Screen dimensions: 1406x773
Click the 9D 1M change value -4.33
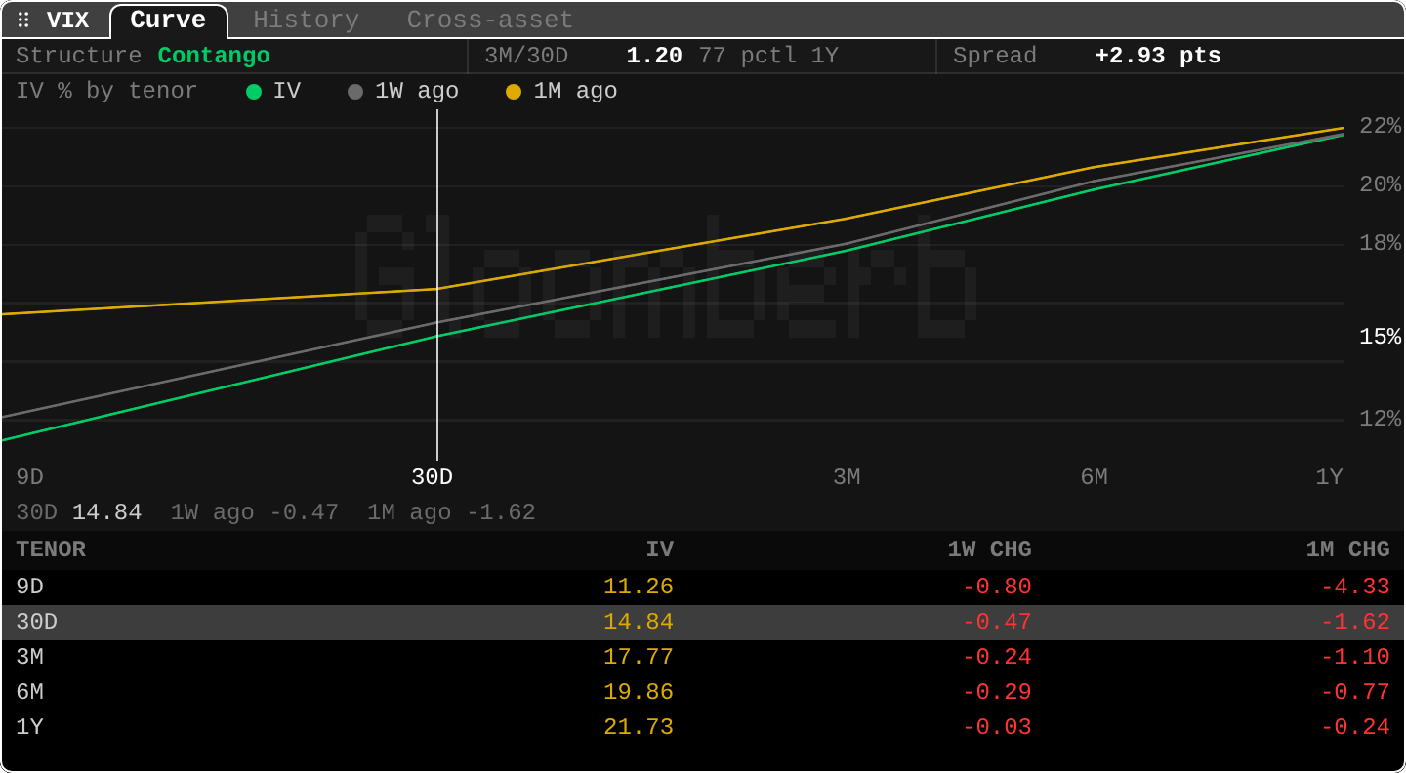pyautogui.click(x=1355, y=588)
